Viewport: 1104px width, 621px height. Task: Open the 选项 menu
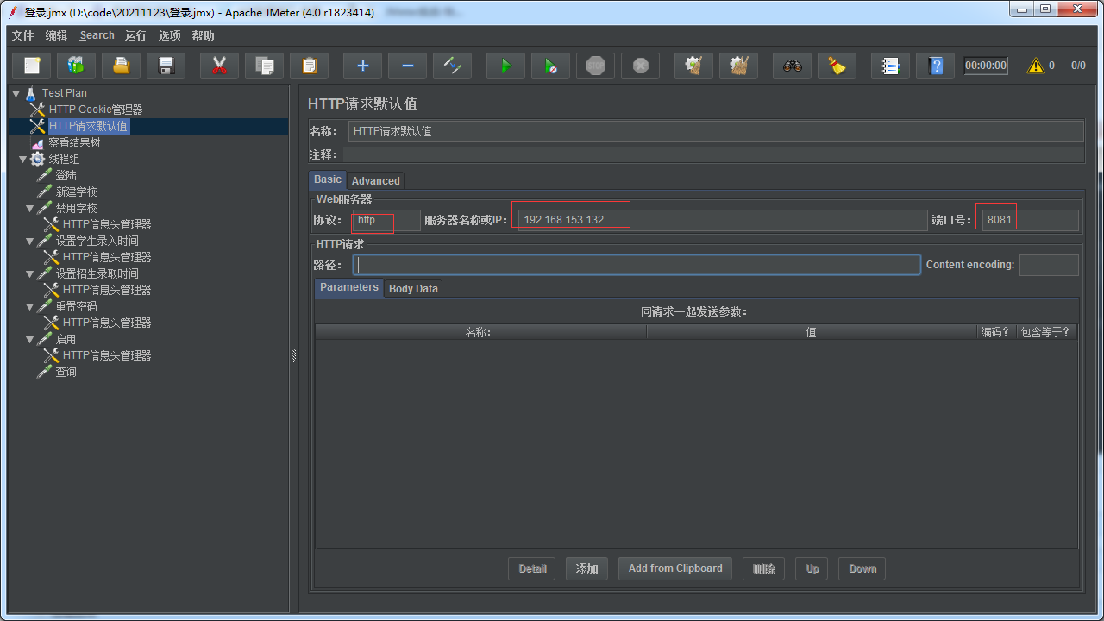170,35
